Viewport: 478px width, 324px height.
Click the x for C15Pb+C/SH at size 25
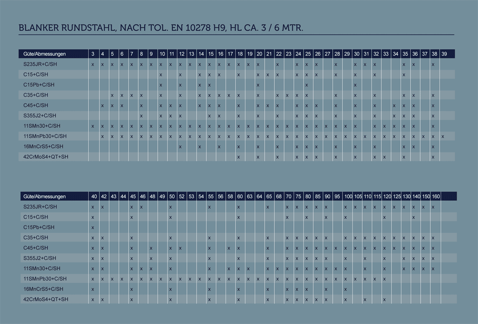(306, 85)
